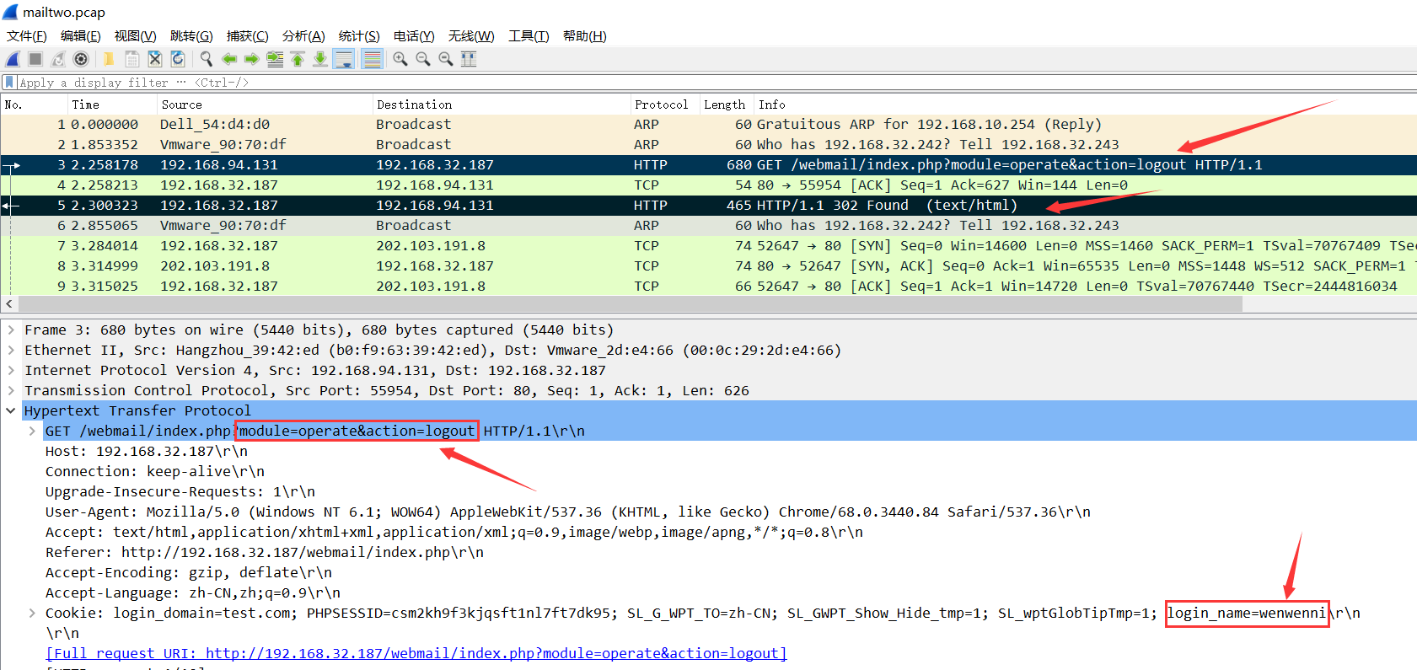Image resolution: width=1417 pixels, height=670 pixels.
Task: Open the 分析(A) menu
Action: click(x=303, y=36)
